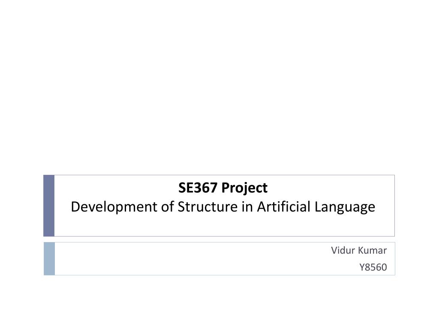439x329 pixels.
Task: Click the blank margin below the author box
Action: (x=219, y=302)
